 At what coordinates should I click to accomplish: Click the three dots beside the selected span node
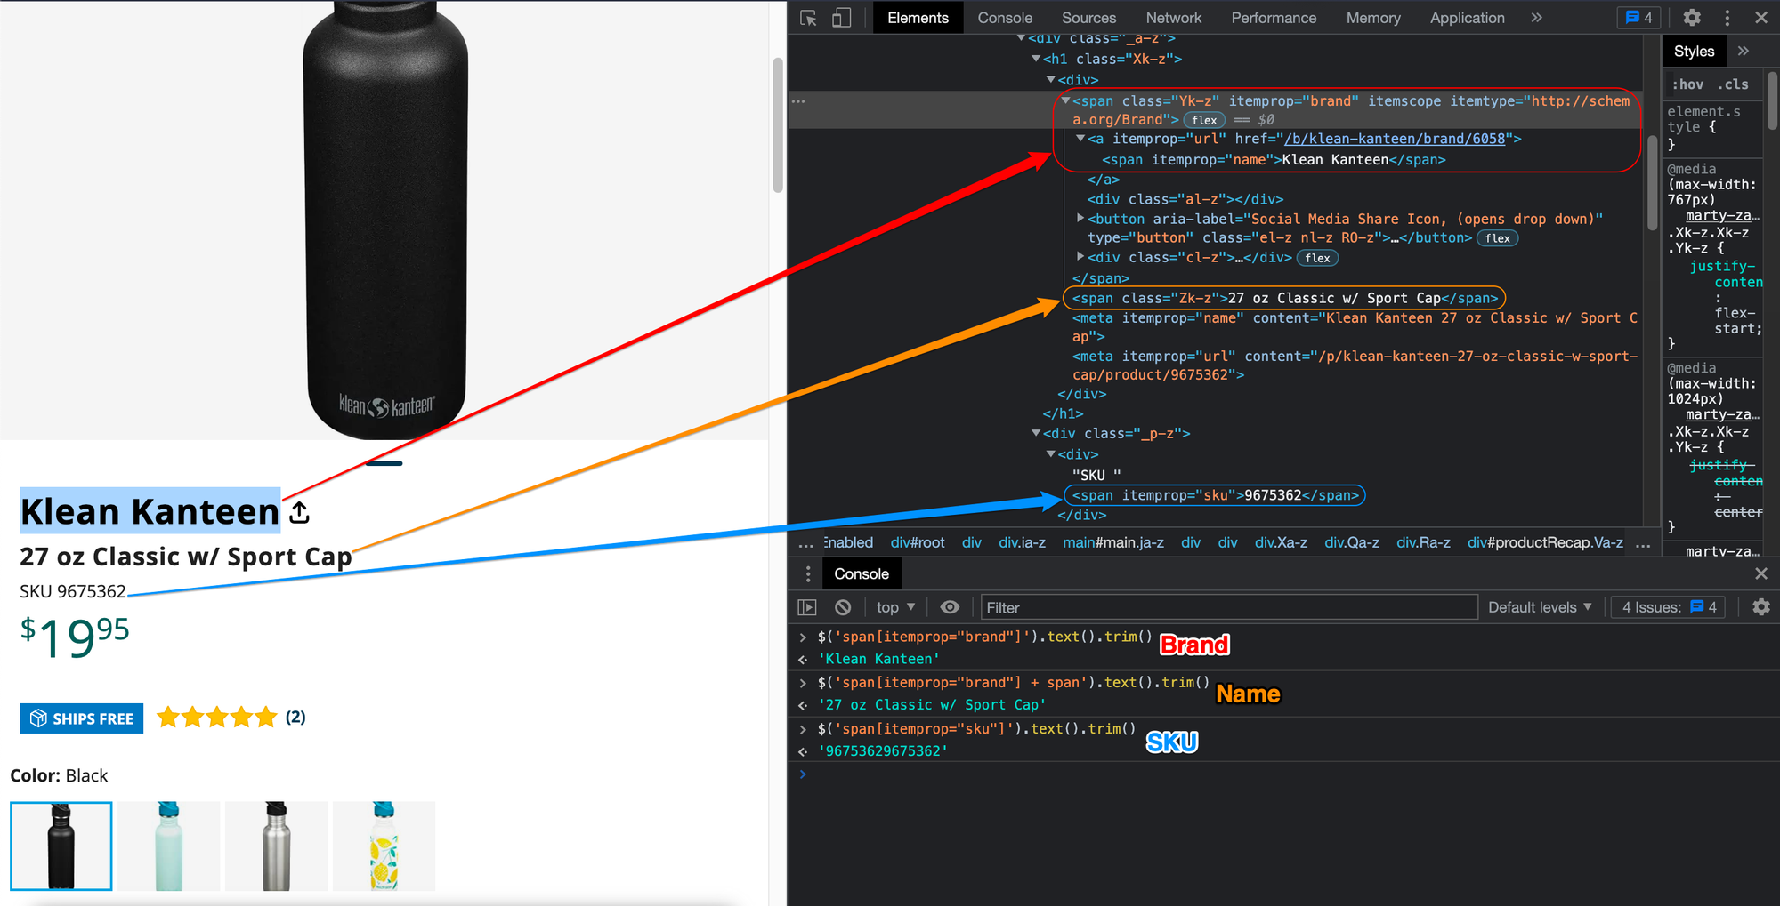coord(798,100)
